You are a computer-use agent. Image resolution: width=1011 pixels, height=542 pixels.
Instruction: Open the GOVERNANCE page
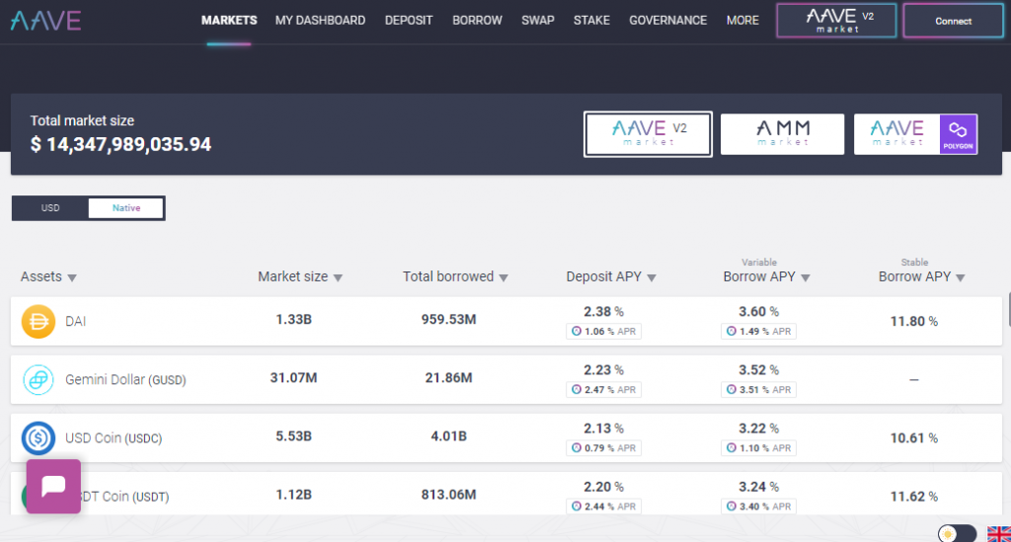tap(668, 21)
